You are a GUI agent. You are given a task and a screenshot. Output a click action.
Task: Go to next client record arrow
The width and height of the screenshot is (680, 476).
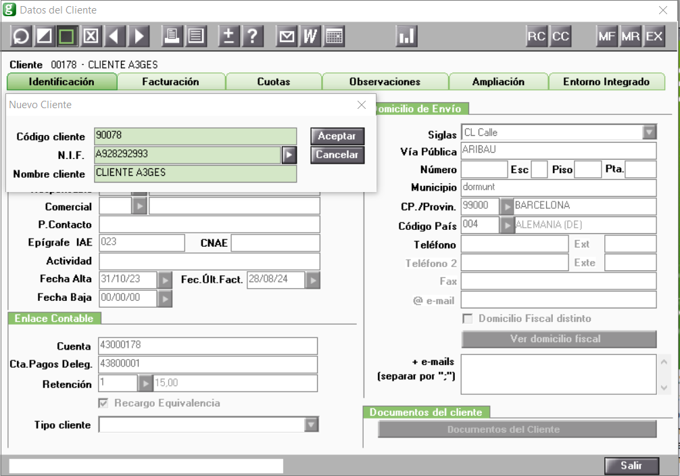pyautogui.click(x=139, y=36)
